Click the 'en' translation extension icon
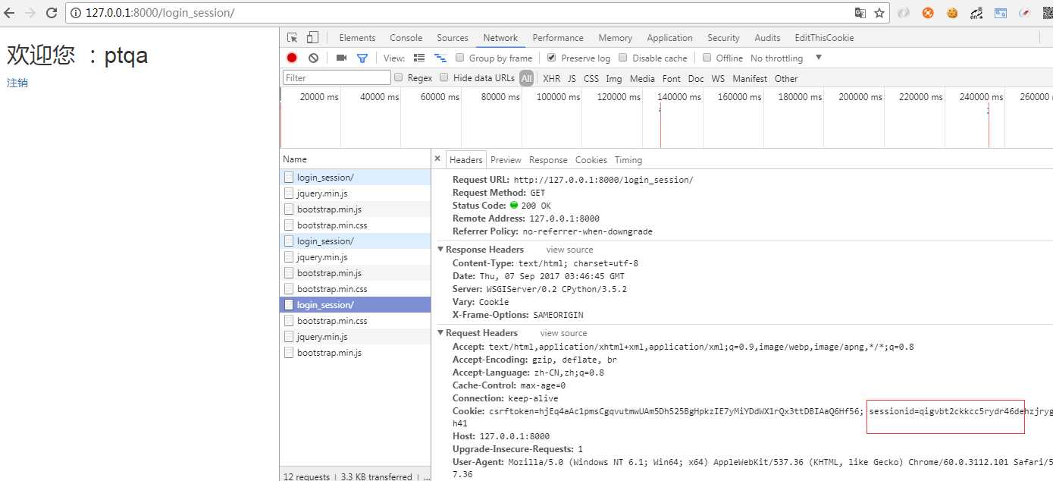1053x481 pixels. pyautogui.click(x=976, y=13)
